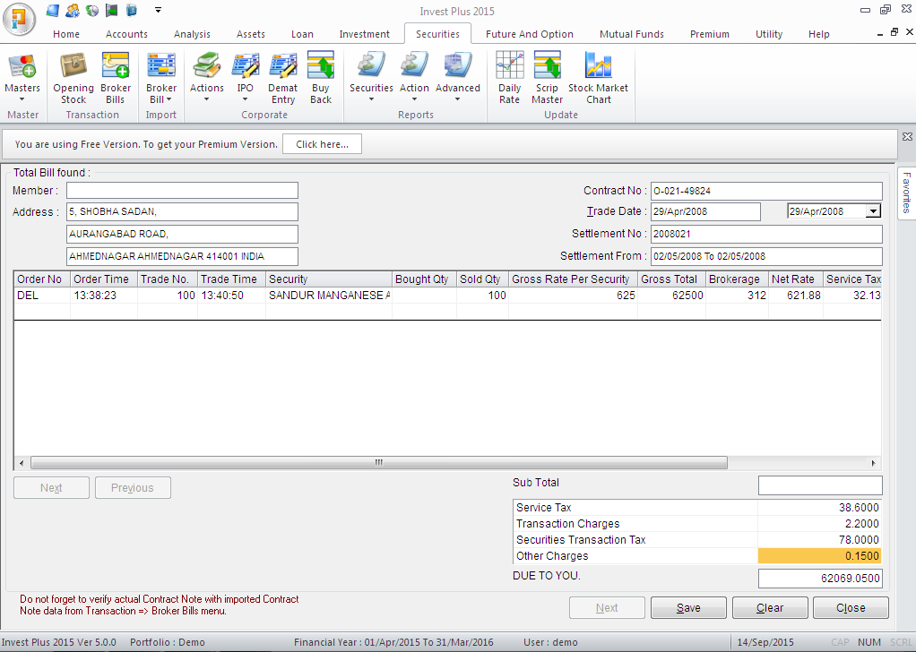The image size is (916, 652).
Task: Open the quick access toolbar customize dropdown
Action: [x=158, y=10]
